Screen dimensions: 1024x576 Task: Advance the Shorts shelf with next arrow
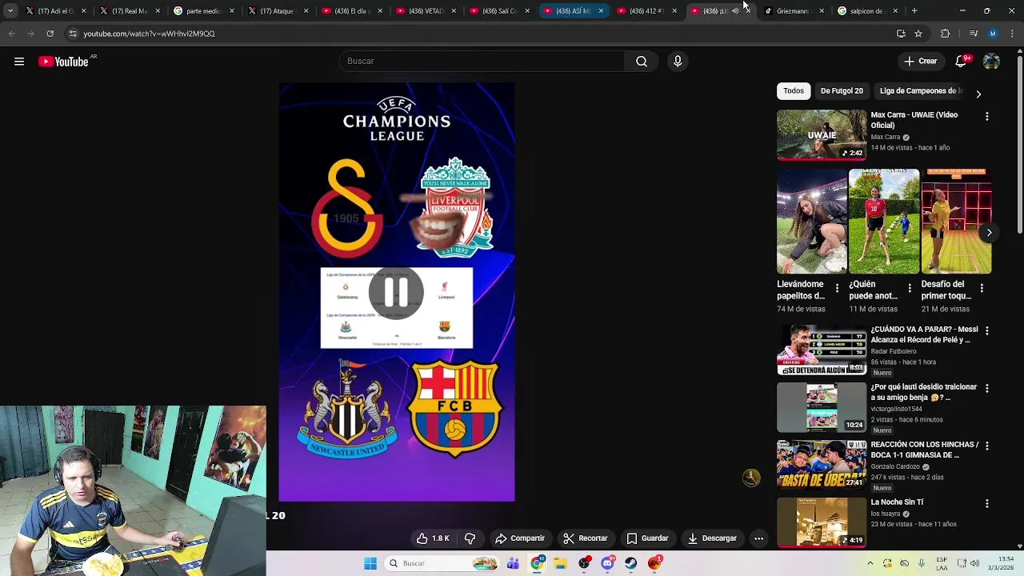tap(989, 233)
